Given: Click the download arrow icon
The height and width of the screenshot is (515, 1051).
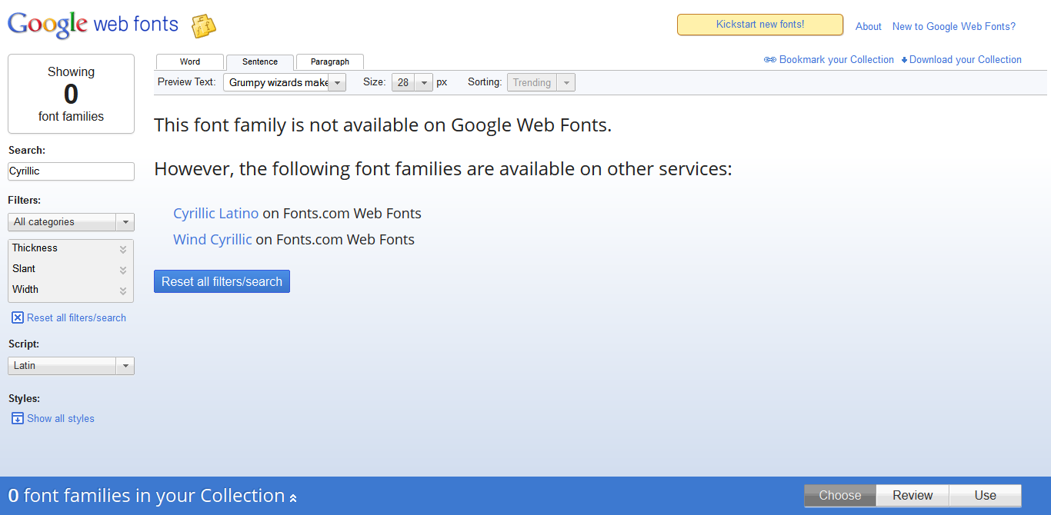Looking at the screenshot, I should point(905,60).
